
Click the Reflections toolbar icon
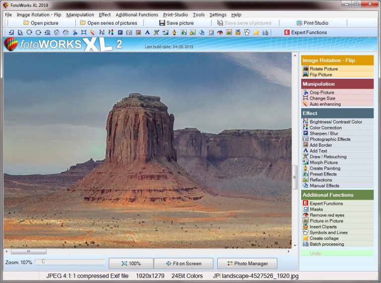(192, 32)
